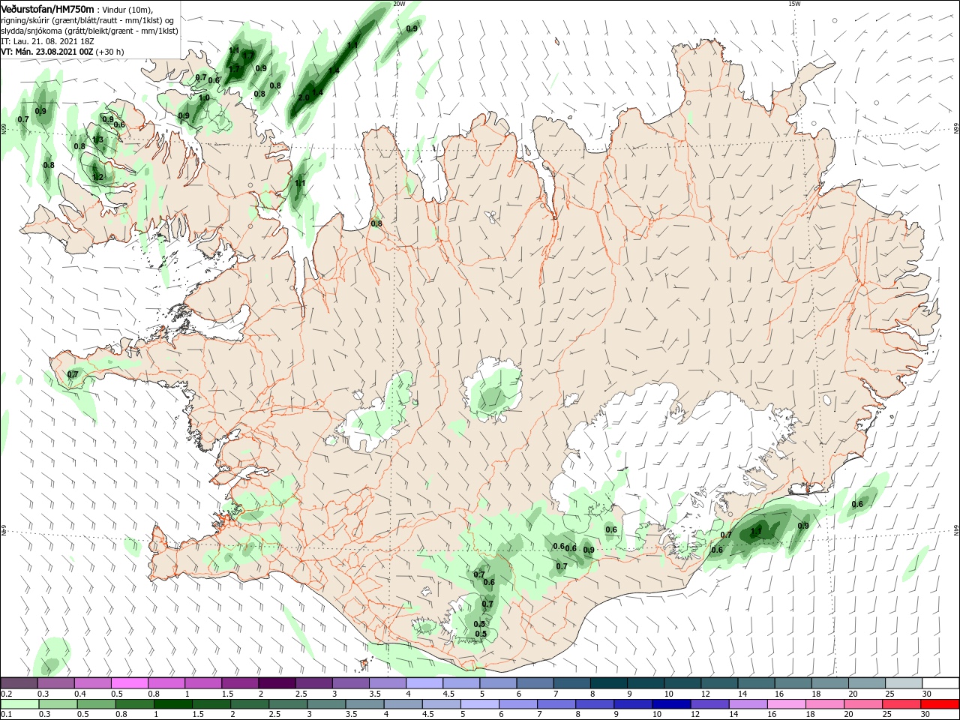
Task: Click the 12 label in the rain legend row
Action: coord(697,715)
